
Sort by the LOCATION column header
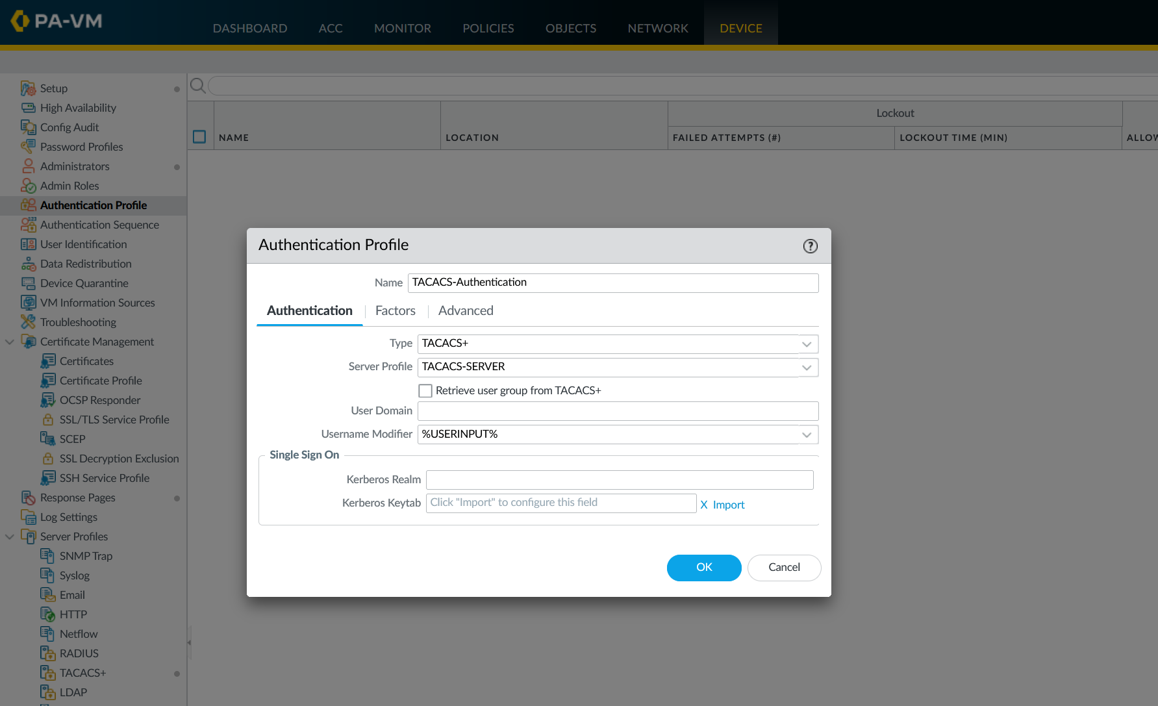point(472,138)
